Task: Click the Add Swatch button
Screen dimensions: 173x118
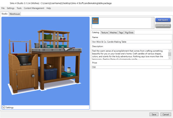Action: point(163,20)
